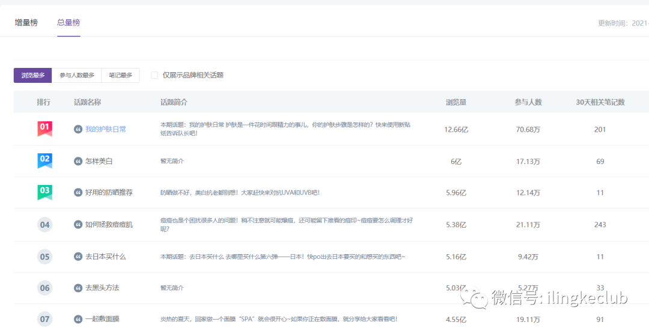649x328 pixels.
Task: Click the 5.38亿 view count
Action: [x=456, y=225]
